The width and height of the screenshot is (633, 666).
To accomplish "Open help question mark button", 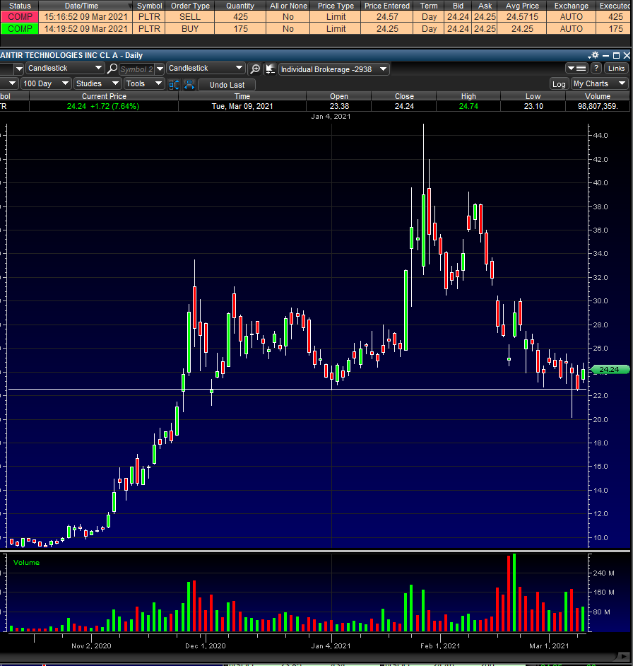I will click(x=596, y=68).
